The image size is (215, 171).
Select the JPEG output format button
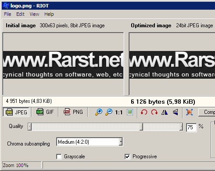pos(16,112)
